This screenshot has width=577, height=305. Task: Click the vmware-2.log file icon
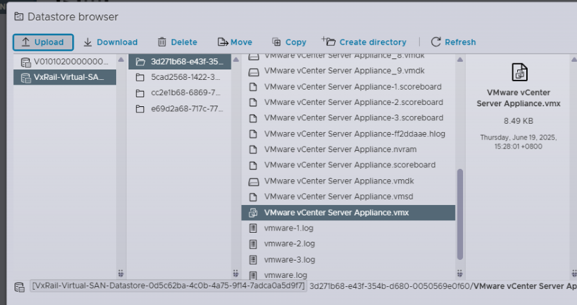click(x=254, y=244)
